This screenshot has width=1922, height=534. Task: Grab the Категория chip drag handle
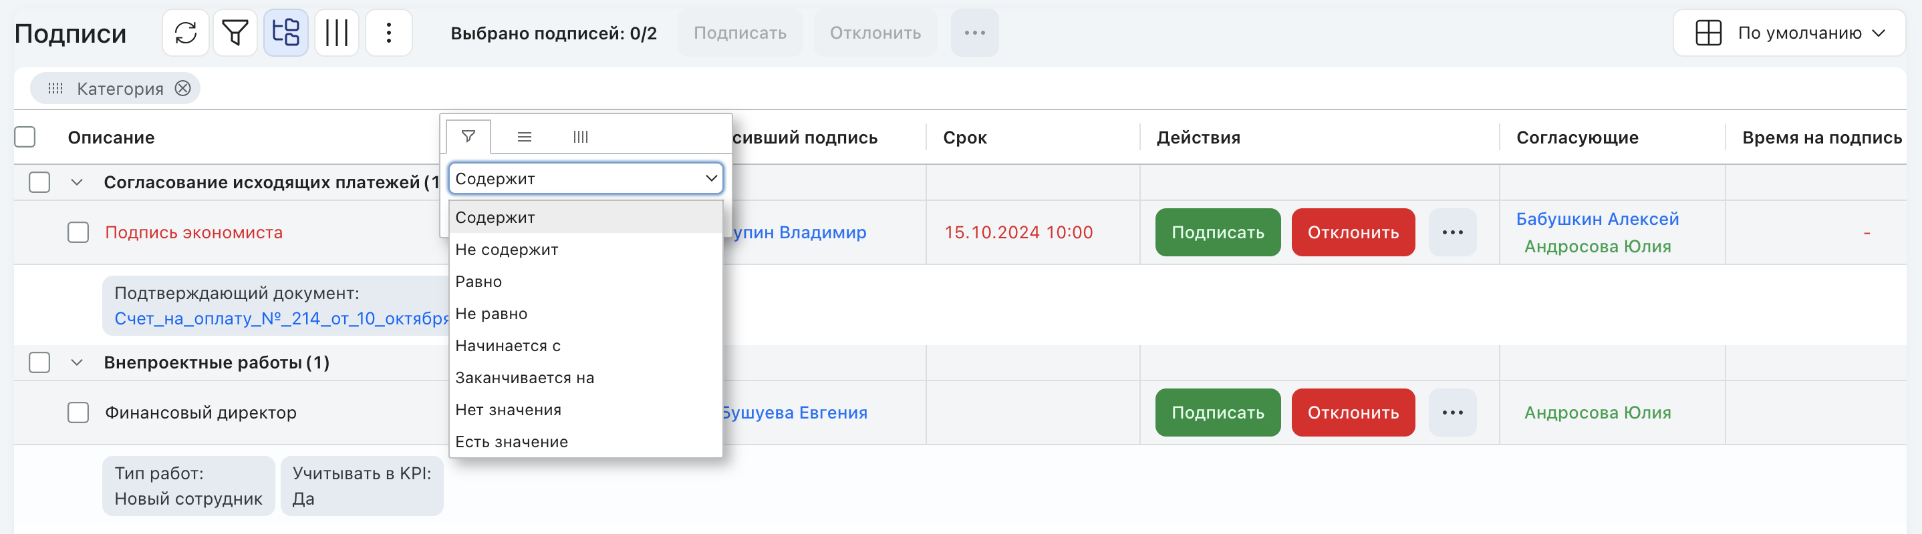tap(55, 89)
